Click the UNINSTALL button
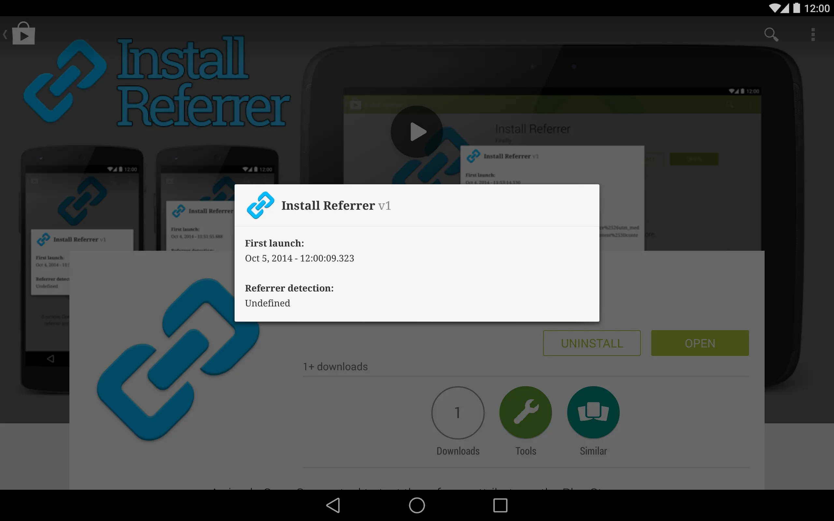The image size is (834, 521). click(x=592, y=343)
